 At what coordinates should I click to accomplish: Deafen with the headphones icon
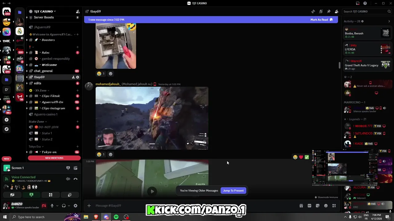click(64, 206)
